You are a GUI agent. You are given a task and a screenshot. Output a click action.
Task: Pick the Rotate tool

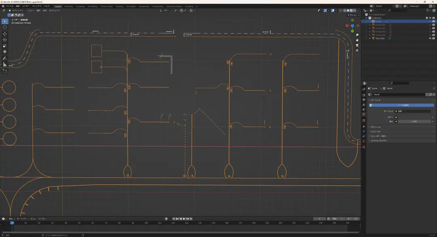click(x=5, y=40)
